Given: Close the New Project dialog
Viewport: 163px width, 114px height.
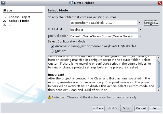Looking at the screenshot, I should pos(160,3).
